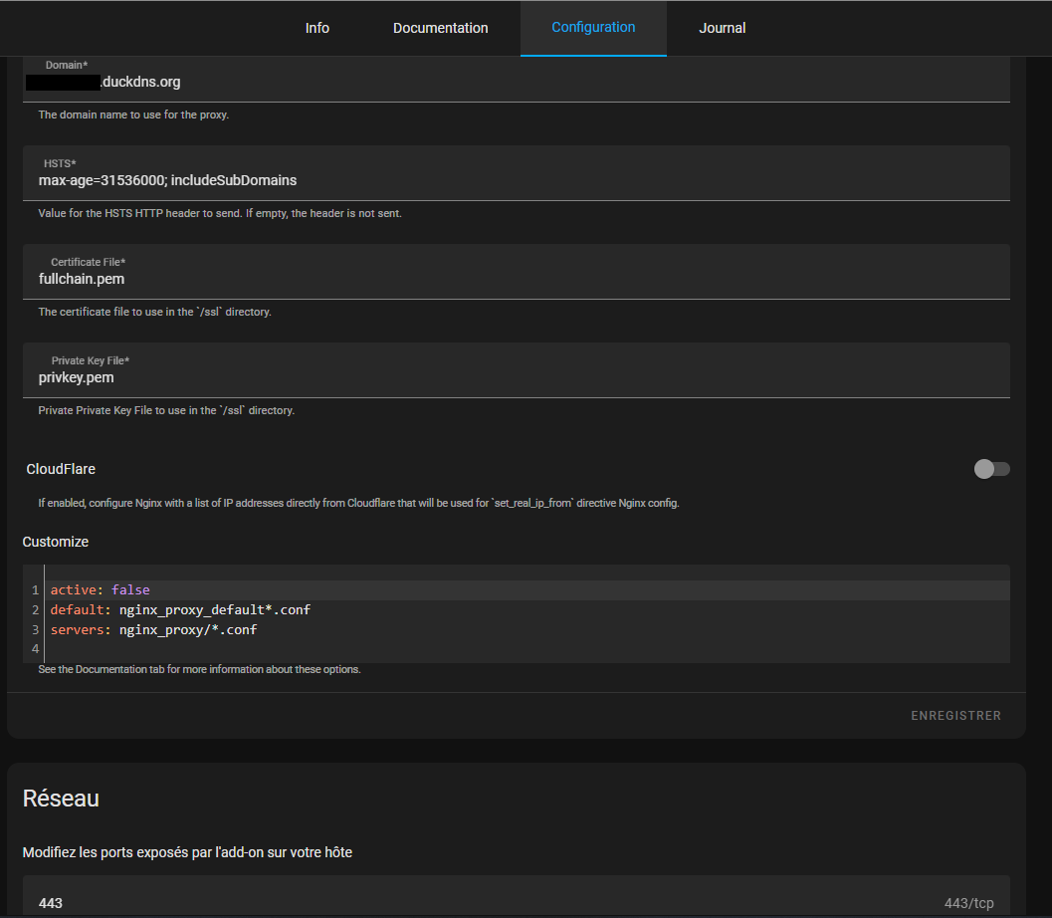Click the 'active' key in Customize editor
1052x918 pixels.
74,590
